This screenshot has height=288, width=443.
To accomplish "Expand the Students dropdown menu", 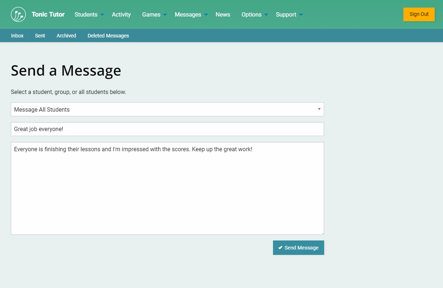I will point(89,14).
